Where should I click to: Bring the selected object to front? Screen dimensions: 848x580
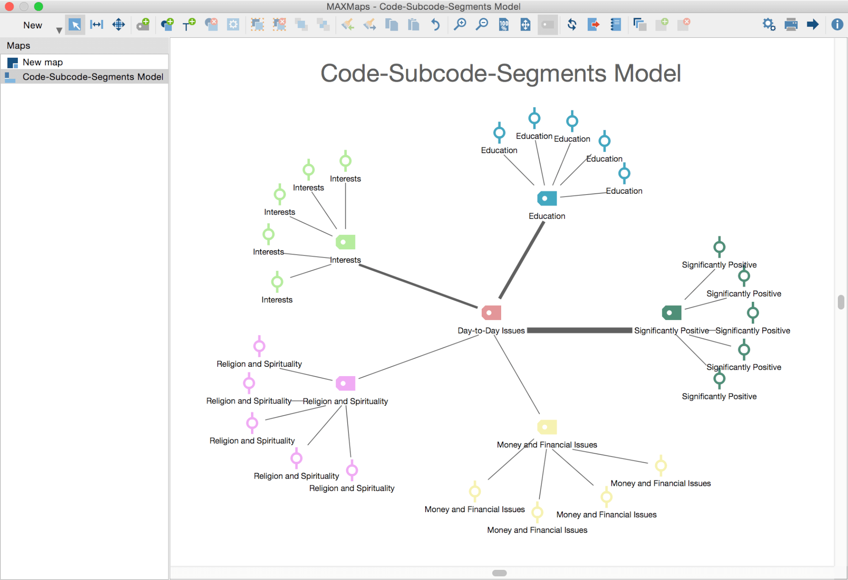pos(301,25)
